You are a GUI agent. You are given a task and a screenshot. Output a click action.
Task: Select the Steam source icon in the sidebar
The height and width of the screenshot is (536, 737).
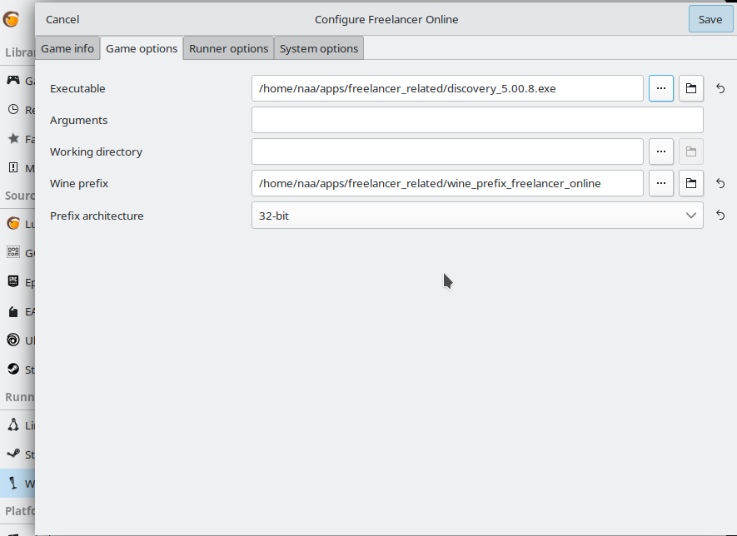13,370
